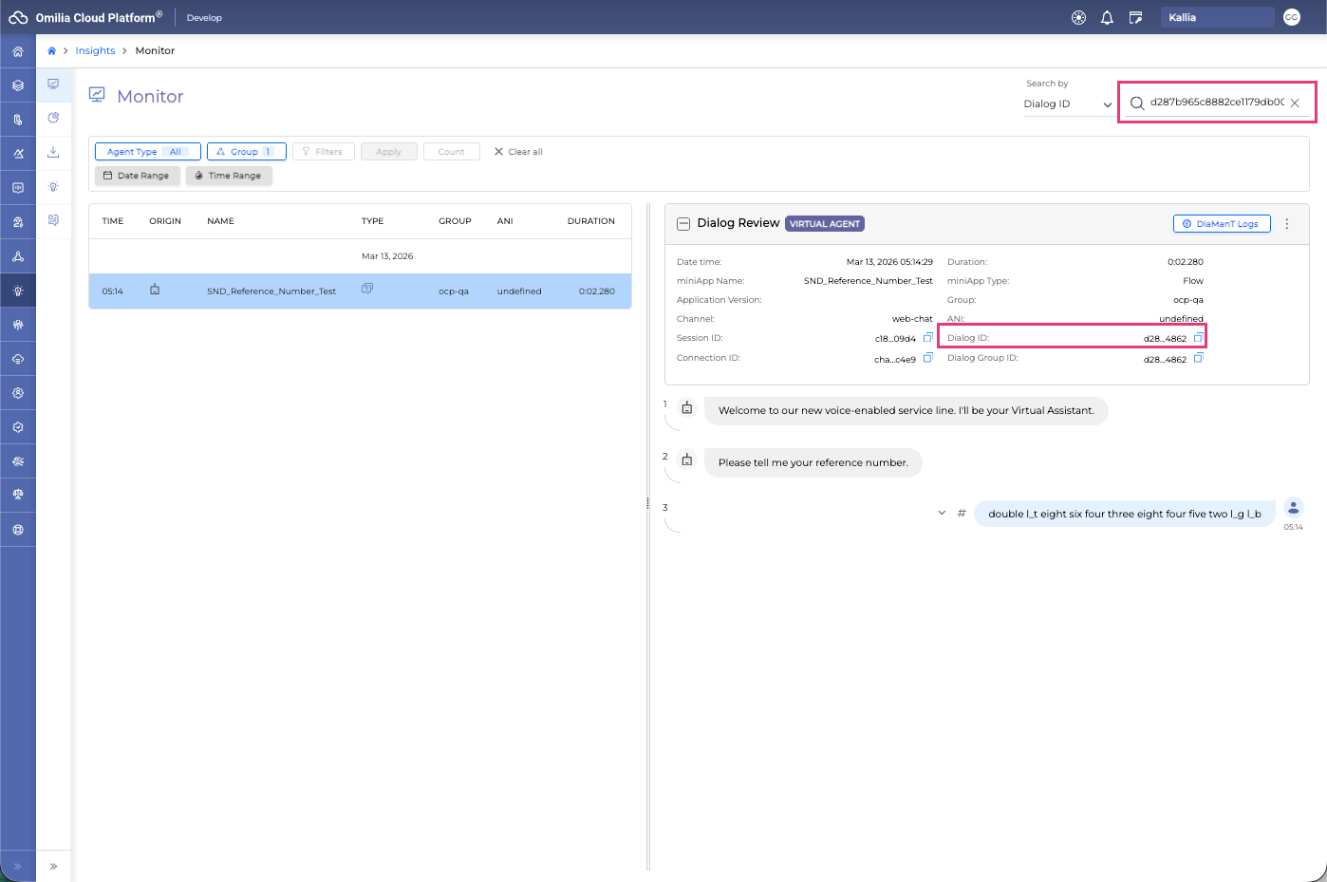Open the Kallia account menu

tap(1216, 17)
